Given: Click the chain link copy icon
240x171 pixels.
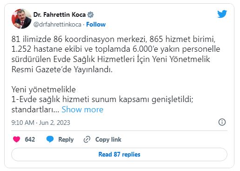Looking at the screenshot, I should (87, 139).
